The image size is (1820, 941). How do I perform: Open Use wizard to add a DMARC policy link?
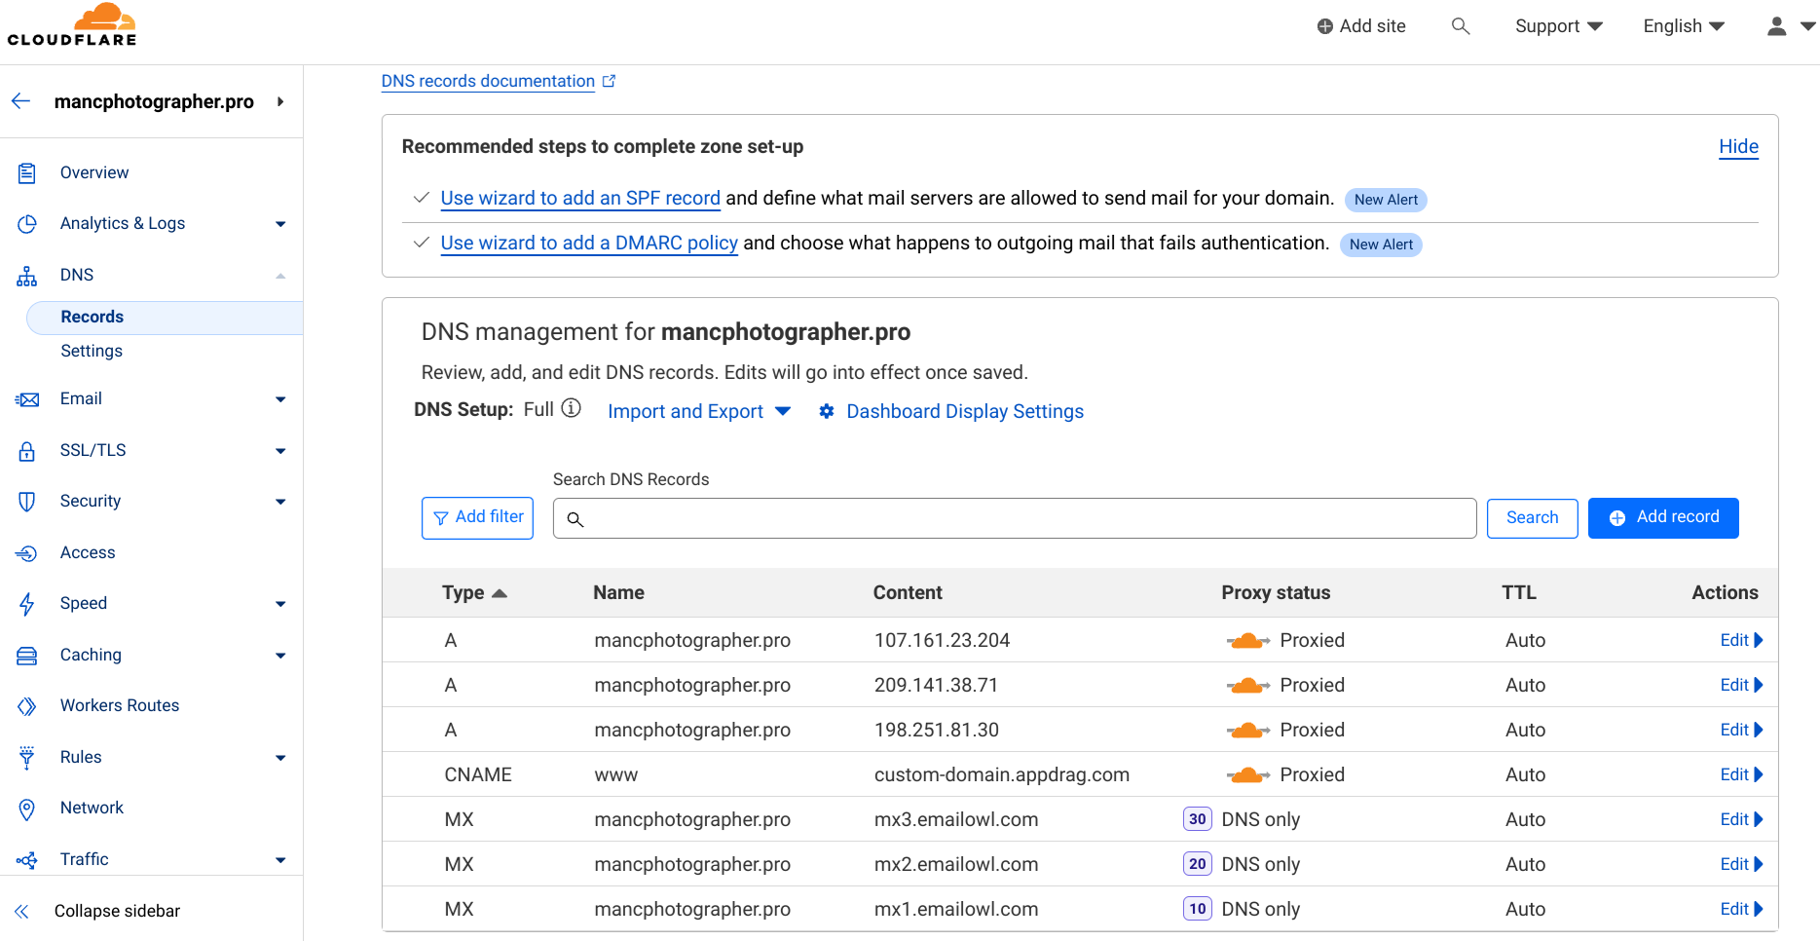pos(589,243)
